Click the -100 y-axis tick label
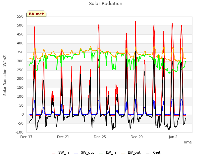 tap(20, 132)
